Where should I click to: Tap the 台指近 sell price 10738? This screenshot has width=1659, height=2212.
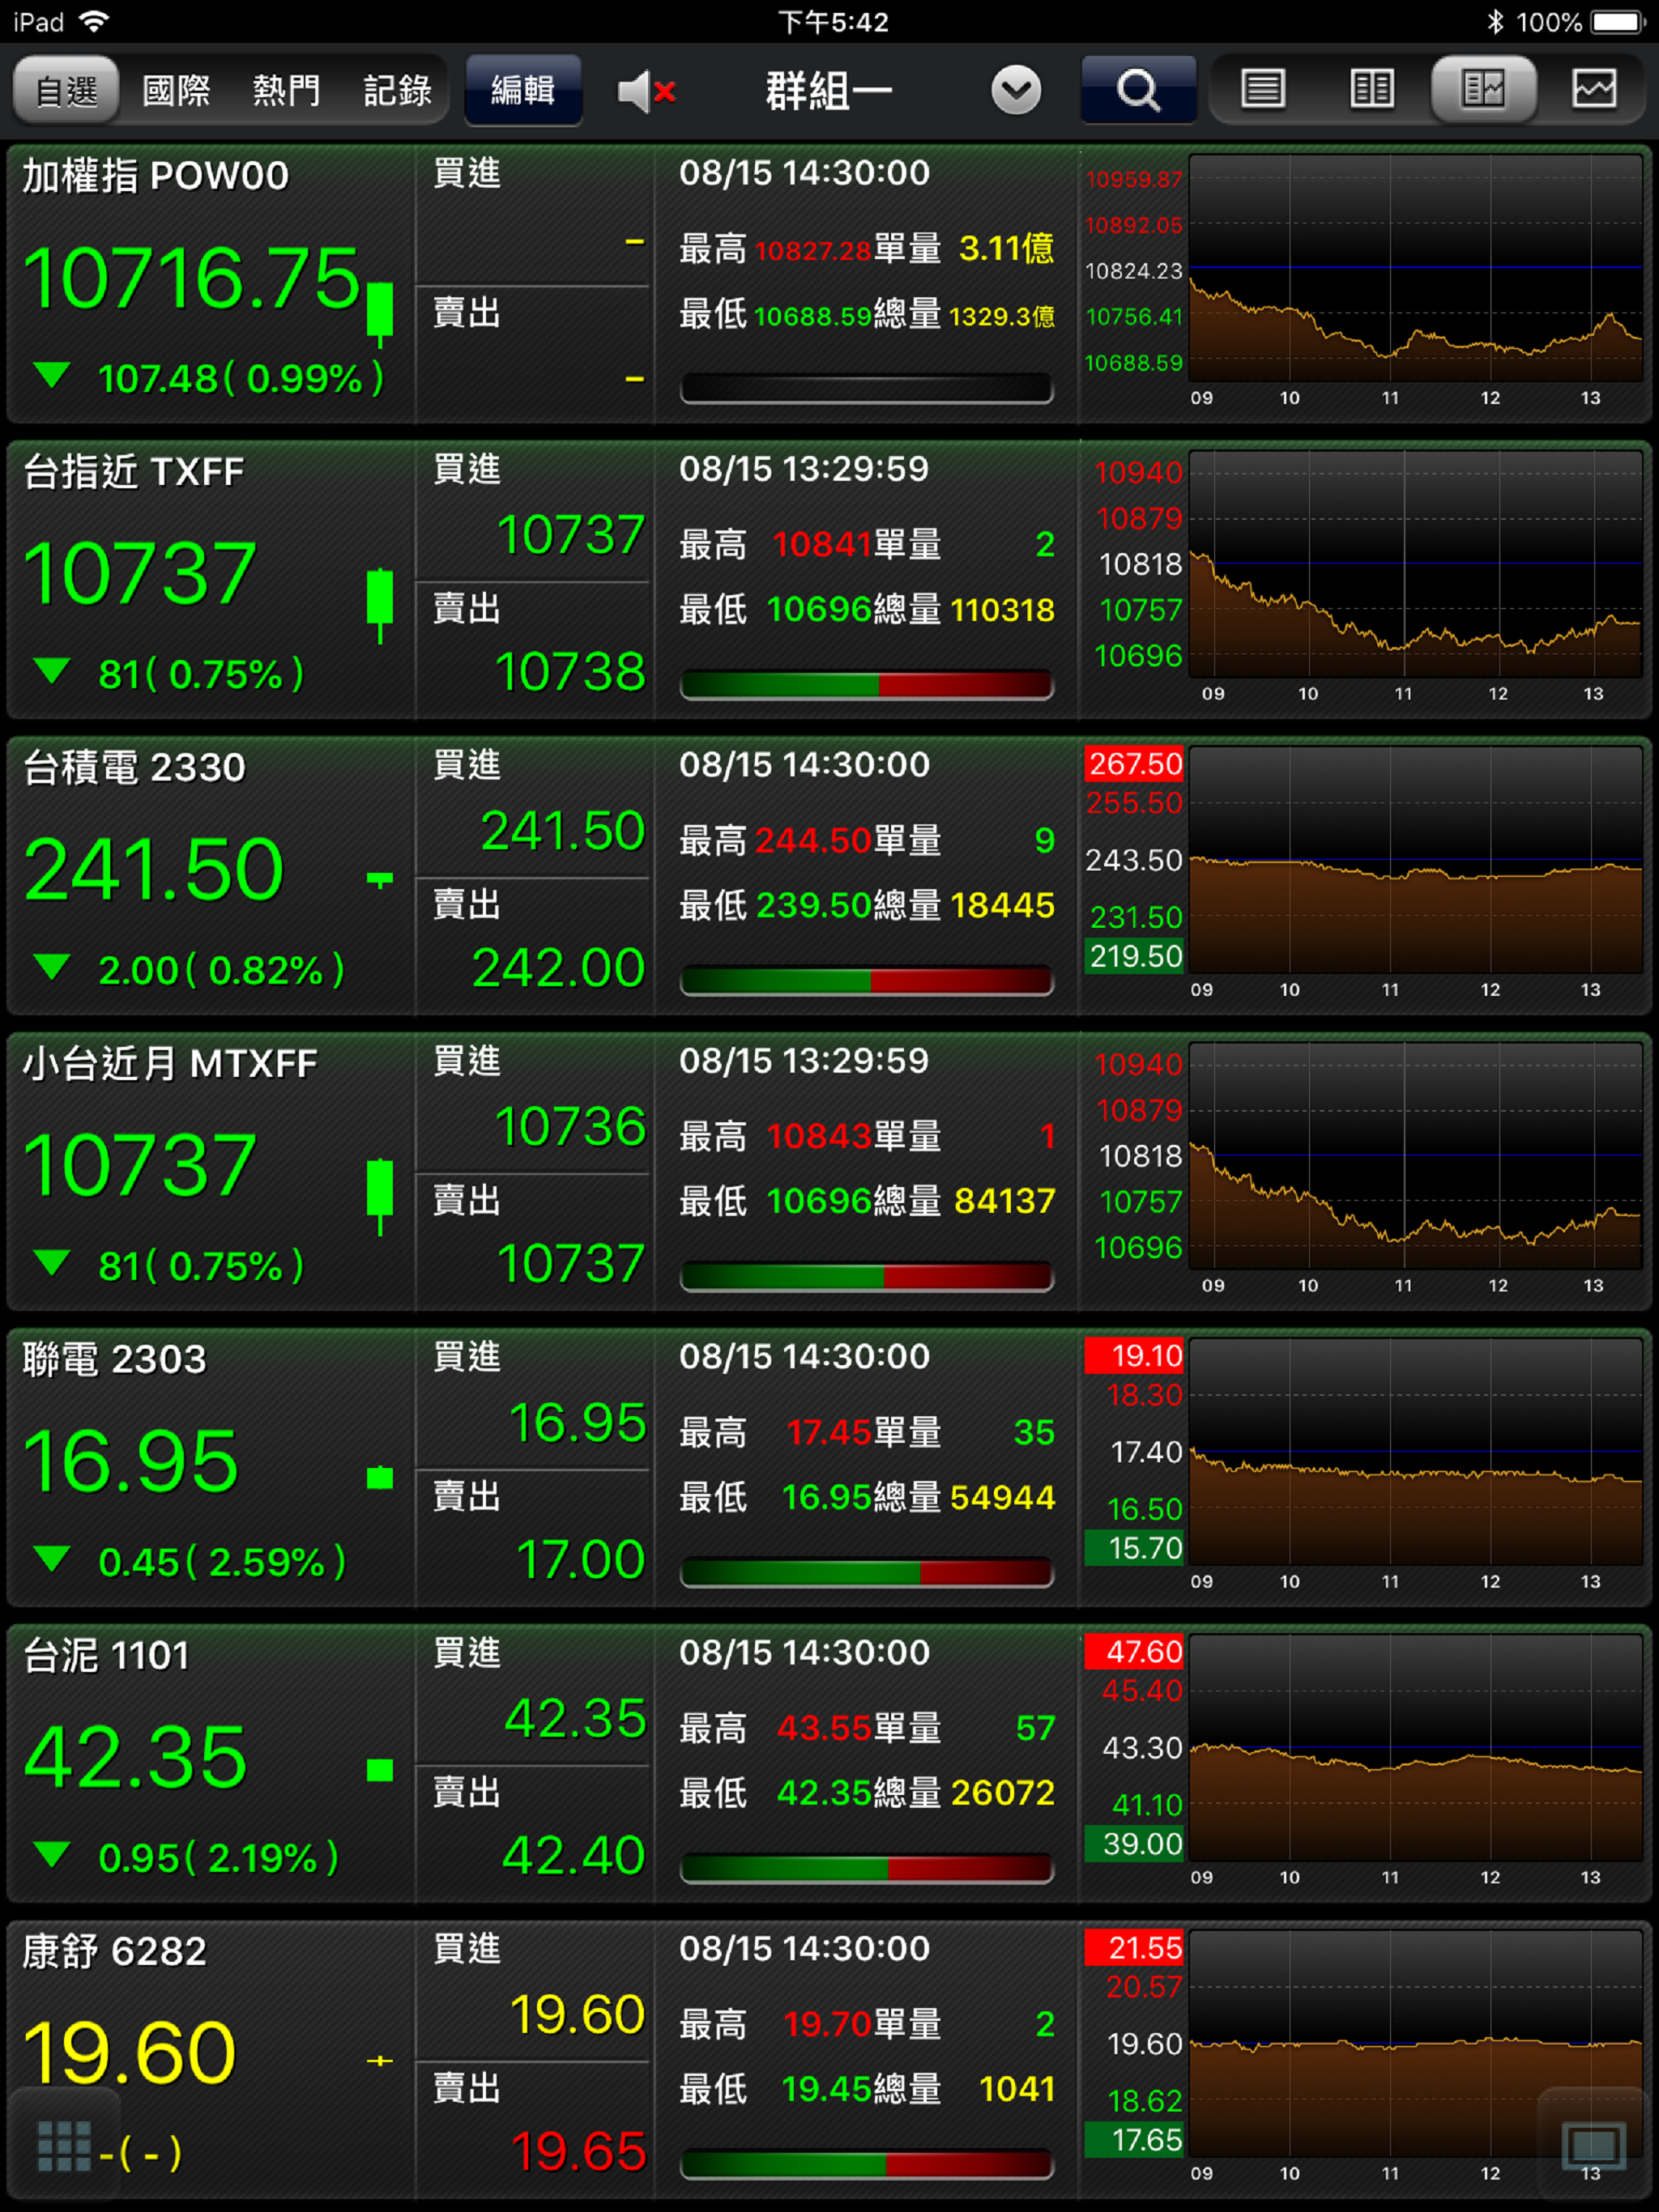point(570,672)
